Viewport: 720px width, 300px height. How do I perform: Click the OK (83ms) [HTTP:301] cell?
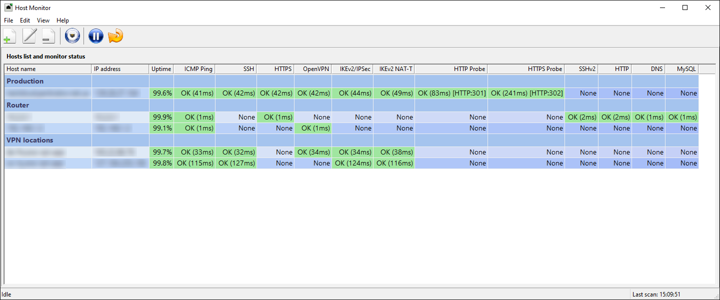(451, 93)
